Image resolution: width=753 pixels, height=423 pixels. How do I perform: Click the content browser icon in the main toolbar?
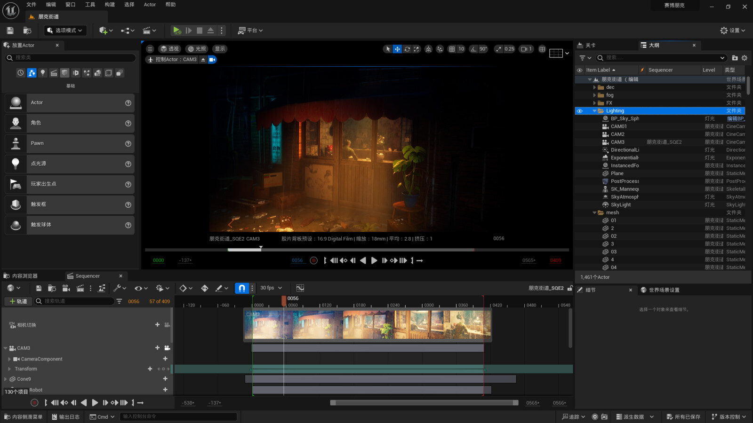27,31
